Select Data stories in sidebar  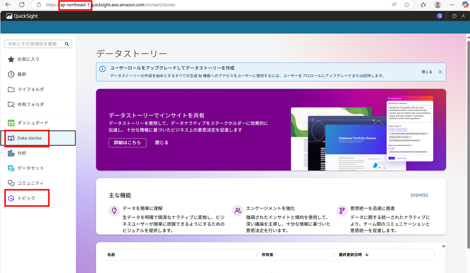click(38, 138)
